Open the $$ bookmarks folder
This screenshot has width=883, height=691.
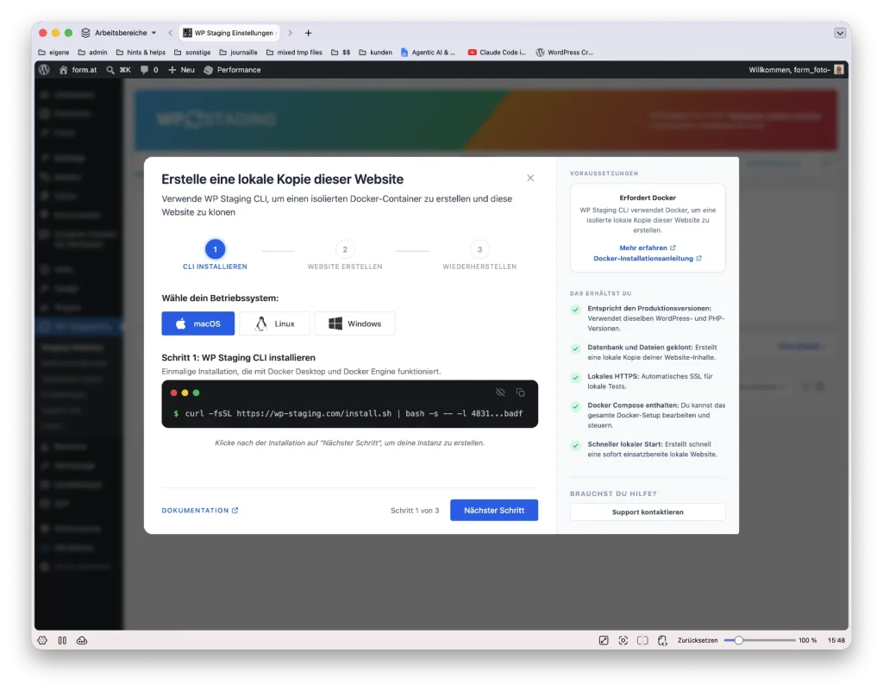point(341,53)
